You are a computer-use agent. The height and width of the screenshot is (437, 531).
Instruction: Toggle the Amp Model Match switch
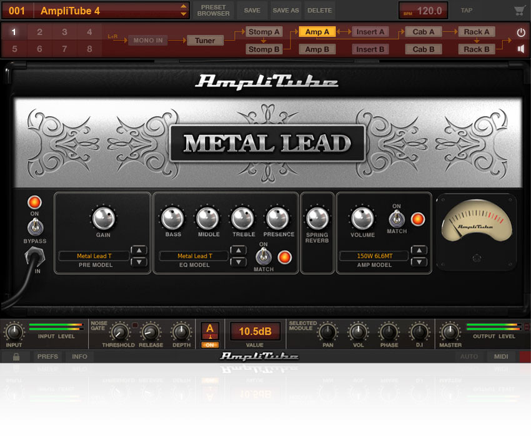396,219
